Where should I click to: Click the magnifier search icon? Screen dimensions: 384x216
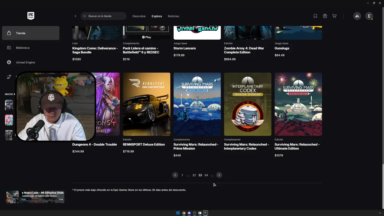pos(85,16)
